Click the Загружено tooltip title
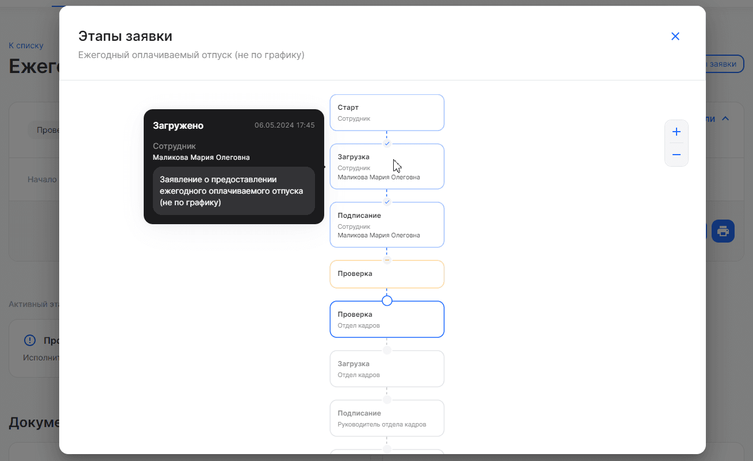Image resolution: width=753 pixels, height=461 pixels. [x=178, y=125]
